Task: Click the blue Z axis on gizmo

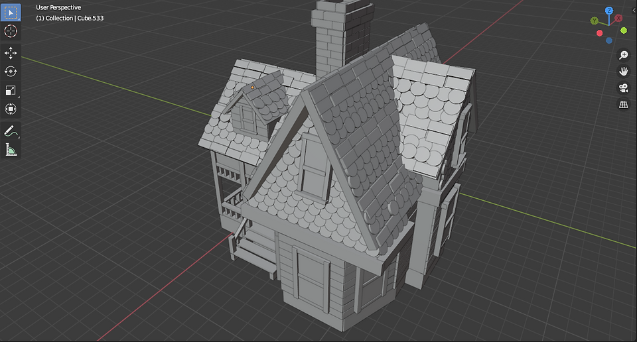Action: (609, 11)
